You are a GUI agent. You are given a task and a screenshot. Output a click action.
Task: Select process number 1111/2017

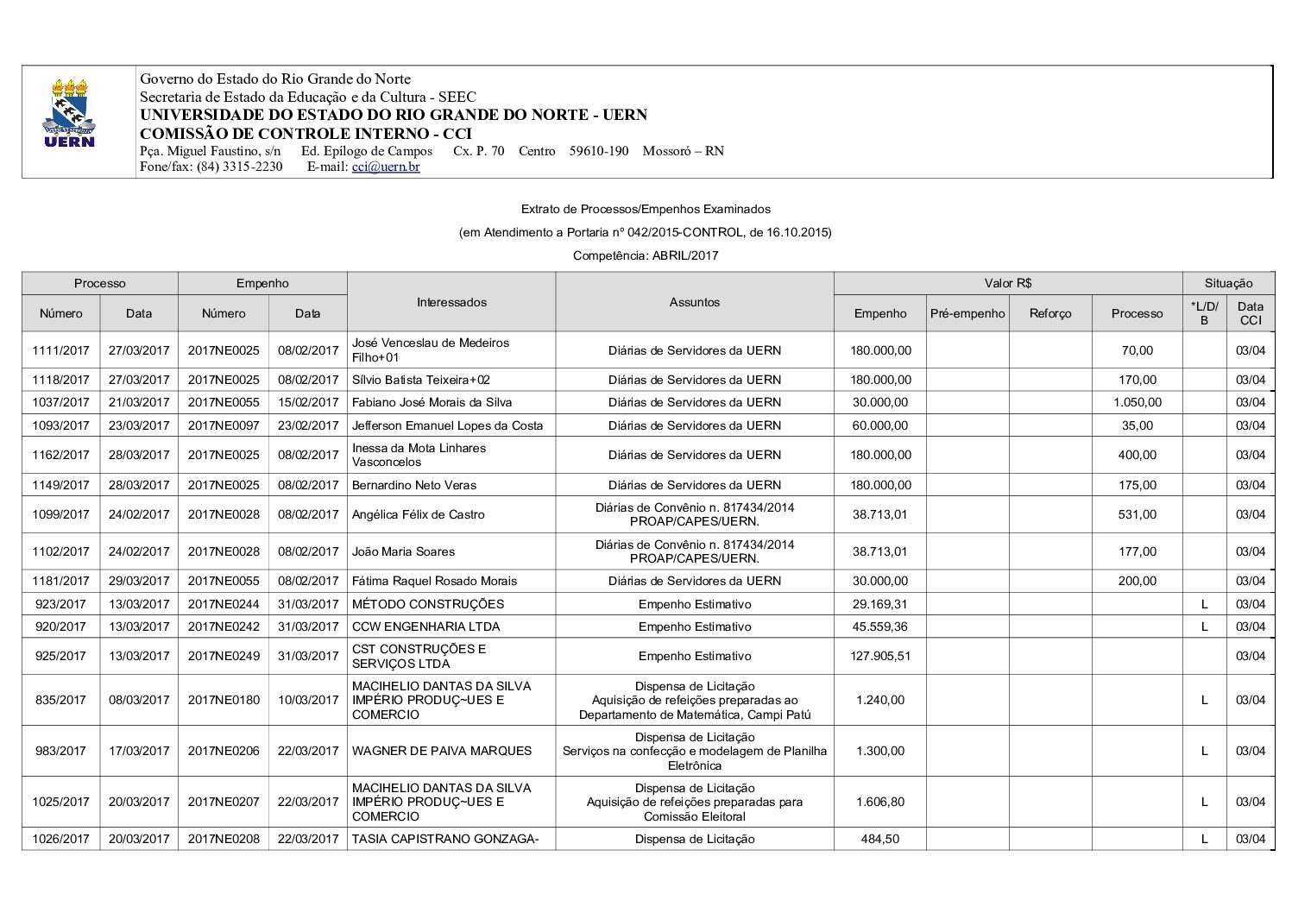60,350
